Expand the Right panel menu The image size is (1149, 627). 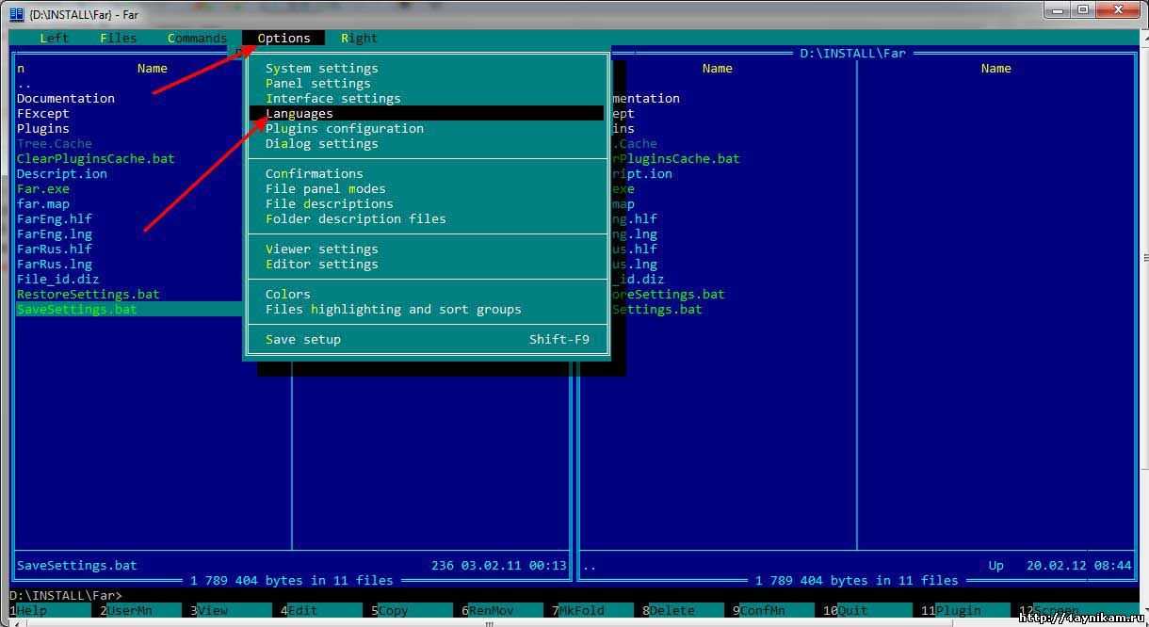(x=359, y=39)
